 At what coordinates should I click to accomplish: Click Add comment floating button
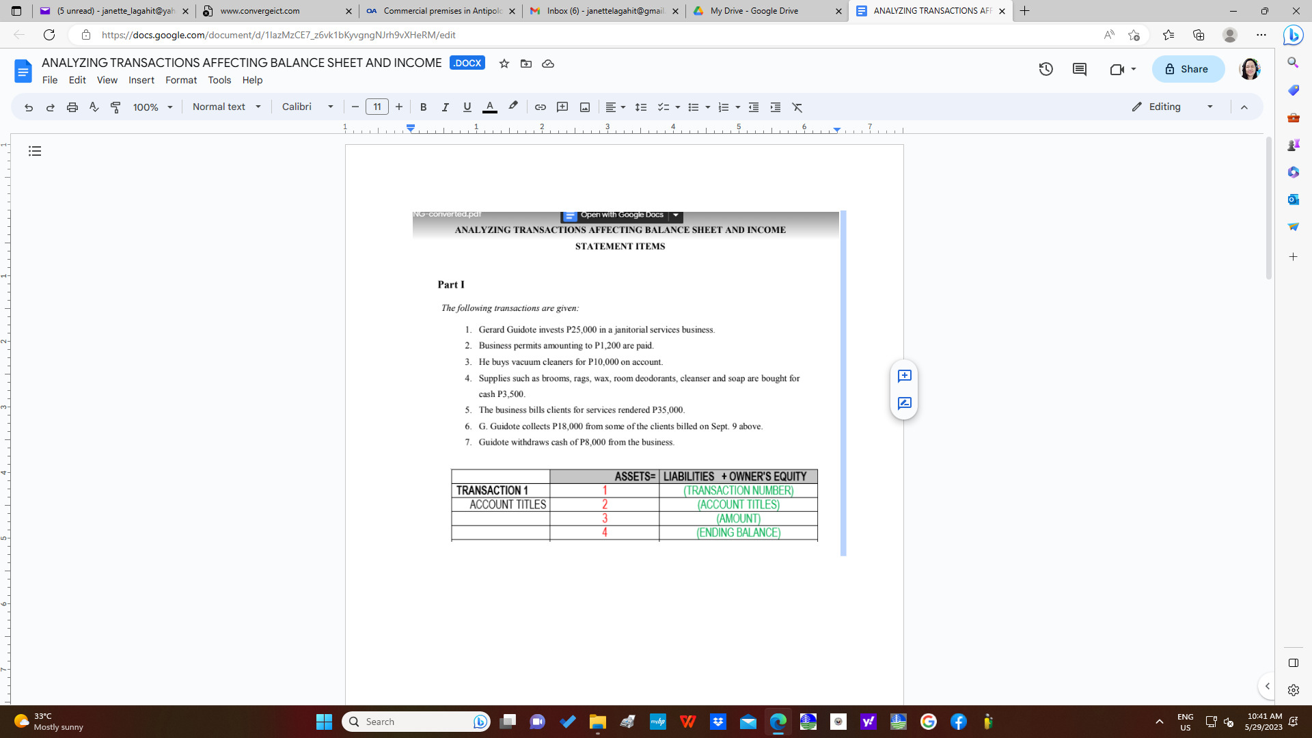tap(904, 377)
